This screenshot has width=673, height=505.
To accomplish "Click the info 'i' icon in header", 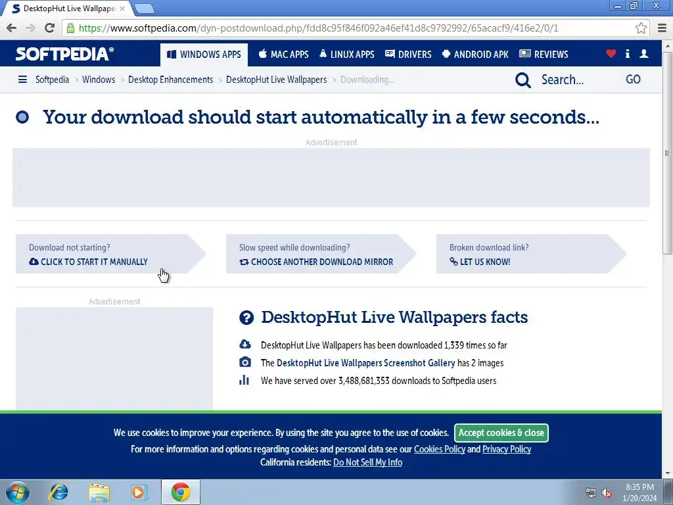I will [628, 54].
